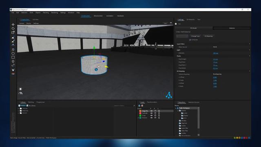Click the teal color swatch of Fixtures layer
This screenshot has height=147, width=261.
pos(140,118)
